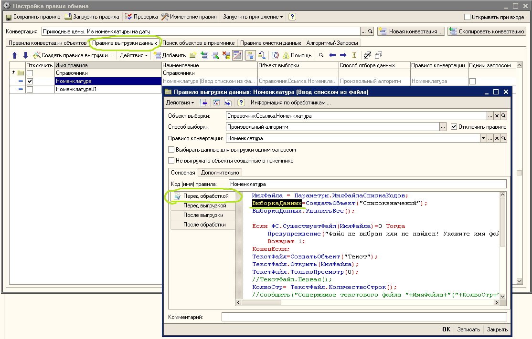The width and height of the screenshot is (532, 339).
Task: Click the edit rule pencil icon
Action: click(x=215, y=55)
